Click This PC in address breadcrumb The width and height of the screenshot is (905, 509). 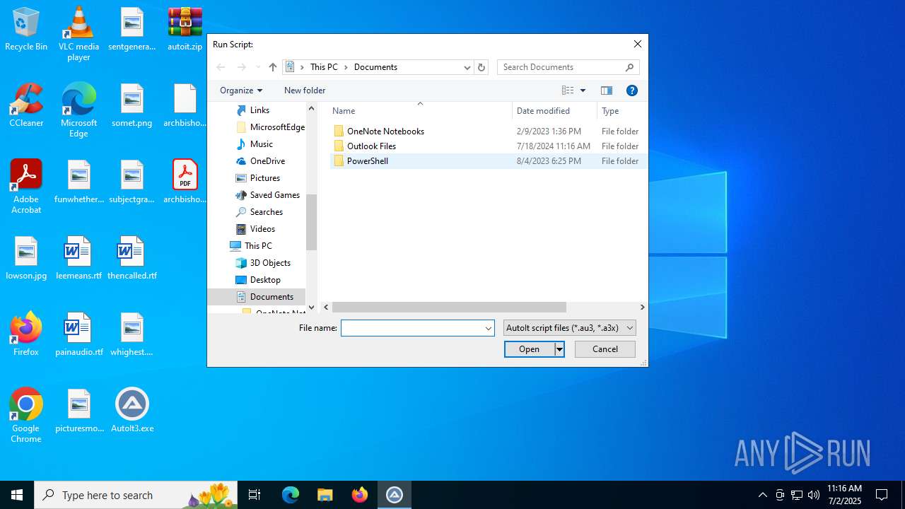(x=324, y=67)
